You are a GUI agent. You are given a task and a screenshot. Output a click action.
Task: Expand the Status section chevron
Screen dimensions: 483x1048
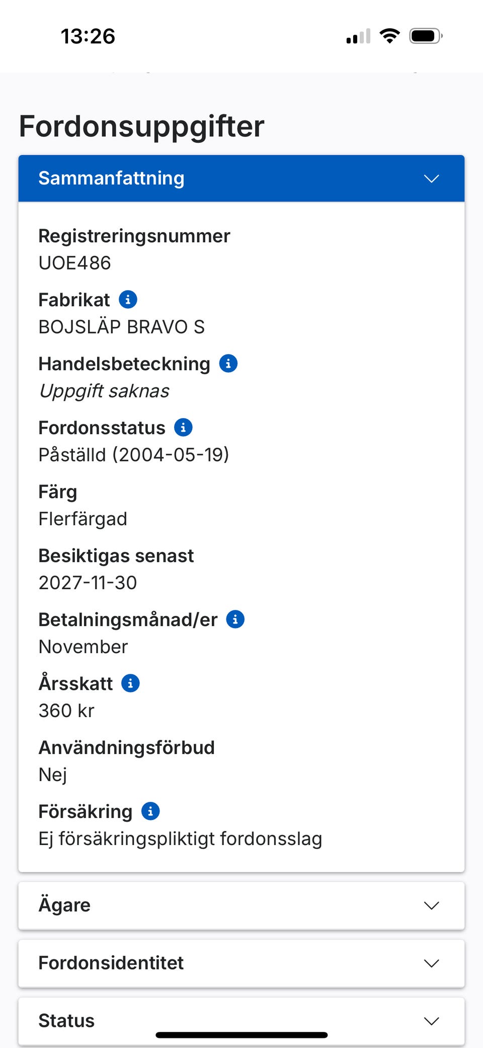(x=432, y=1021)
